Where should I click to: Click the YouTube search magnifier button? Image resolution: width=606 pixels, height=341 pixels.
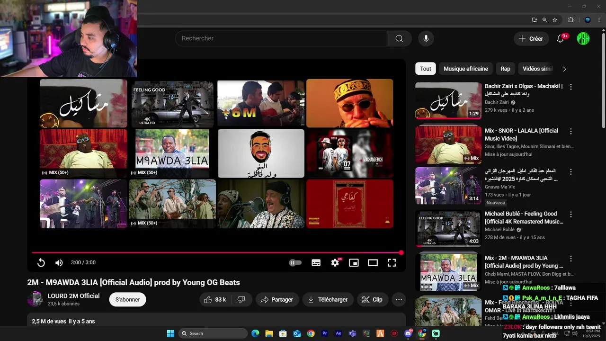(399, 38)
